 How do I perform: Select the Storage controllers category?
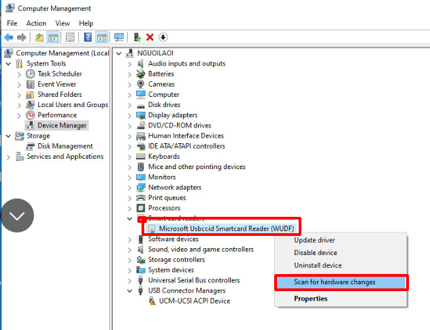coord(176,260)
